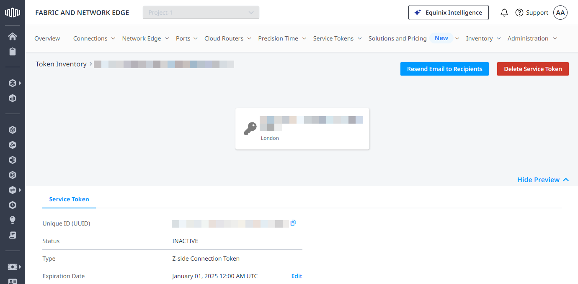Open the lightbulb icon in the sidebar
Image resolution: width=578 pixels, height=284 pixels.
click(x=13, y=220)
